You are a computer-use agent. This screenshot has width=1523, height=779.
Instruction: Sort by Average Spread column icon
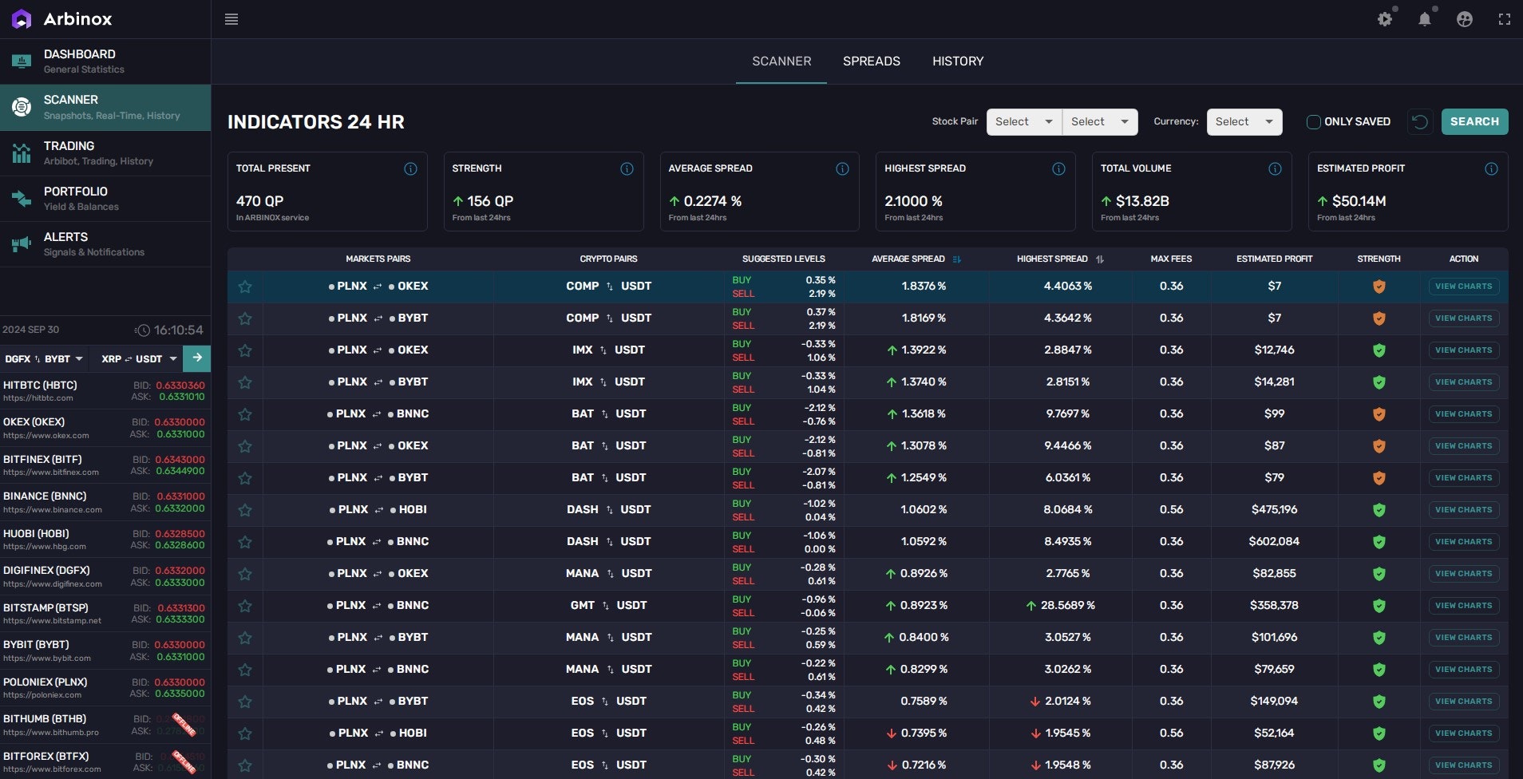(957, 259)
